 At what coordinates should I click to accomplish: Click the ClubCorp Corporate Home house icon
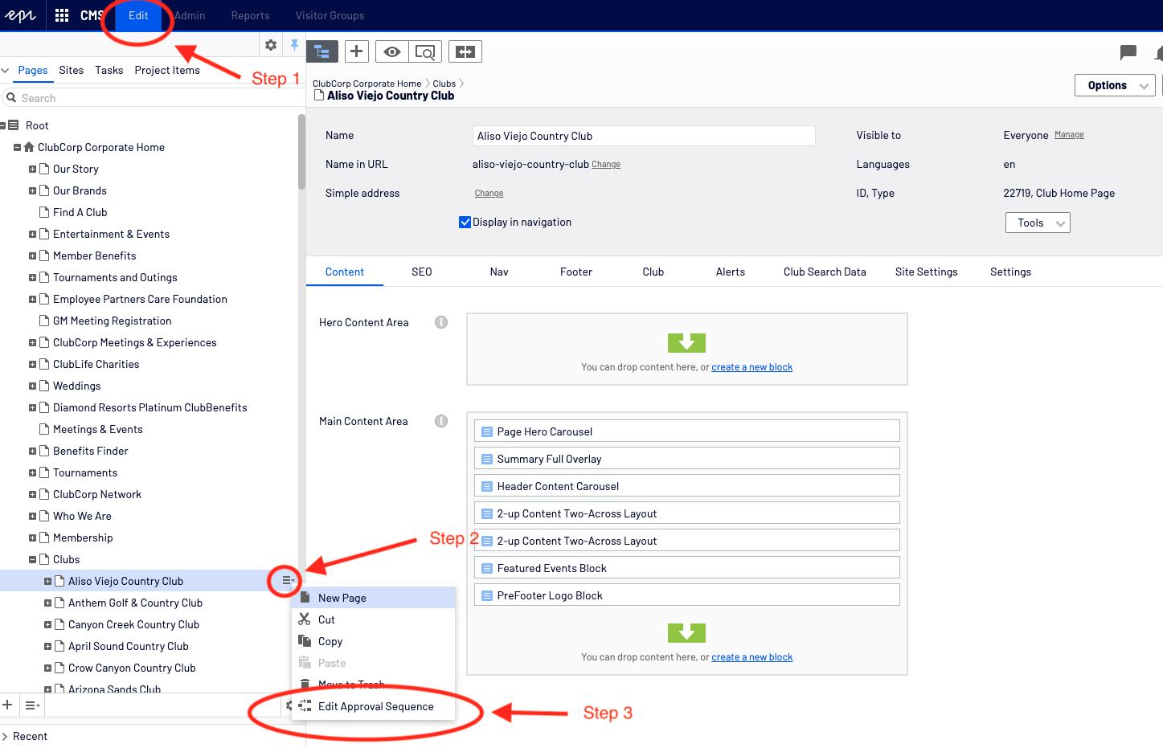29,147
